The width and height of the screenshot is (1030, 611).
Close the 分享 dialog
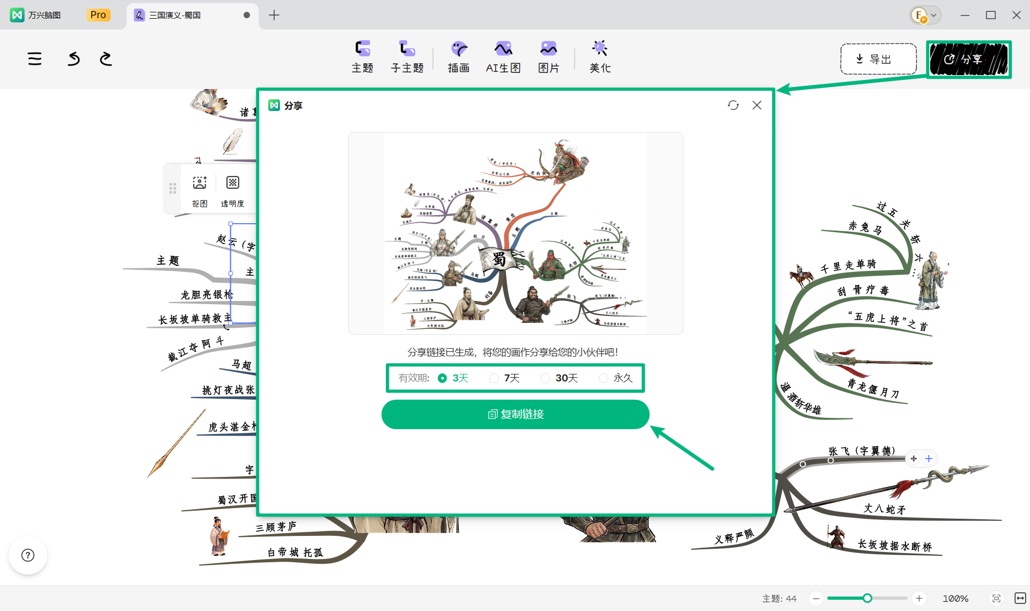757,105
